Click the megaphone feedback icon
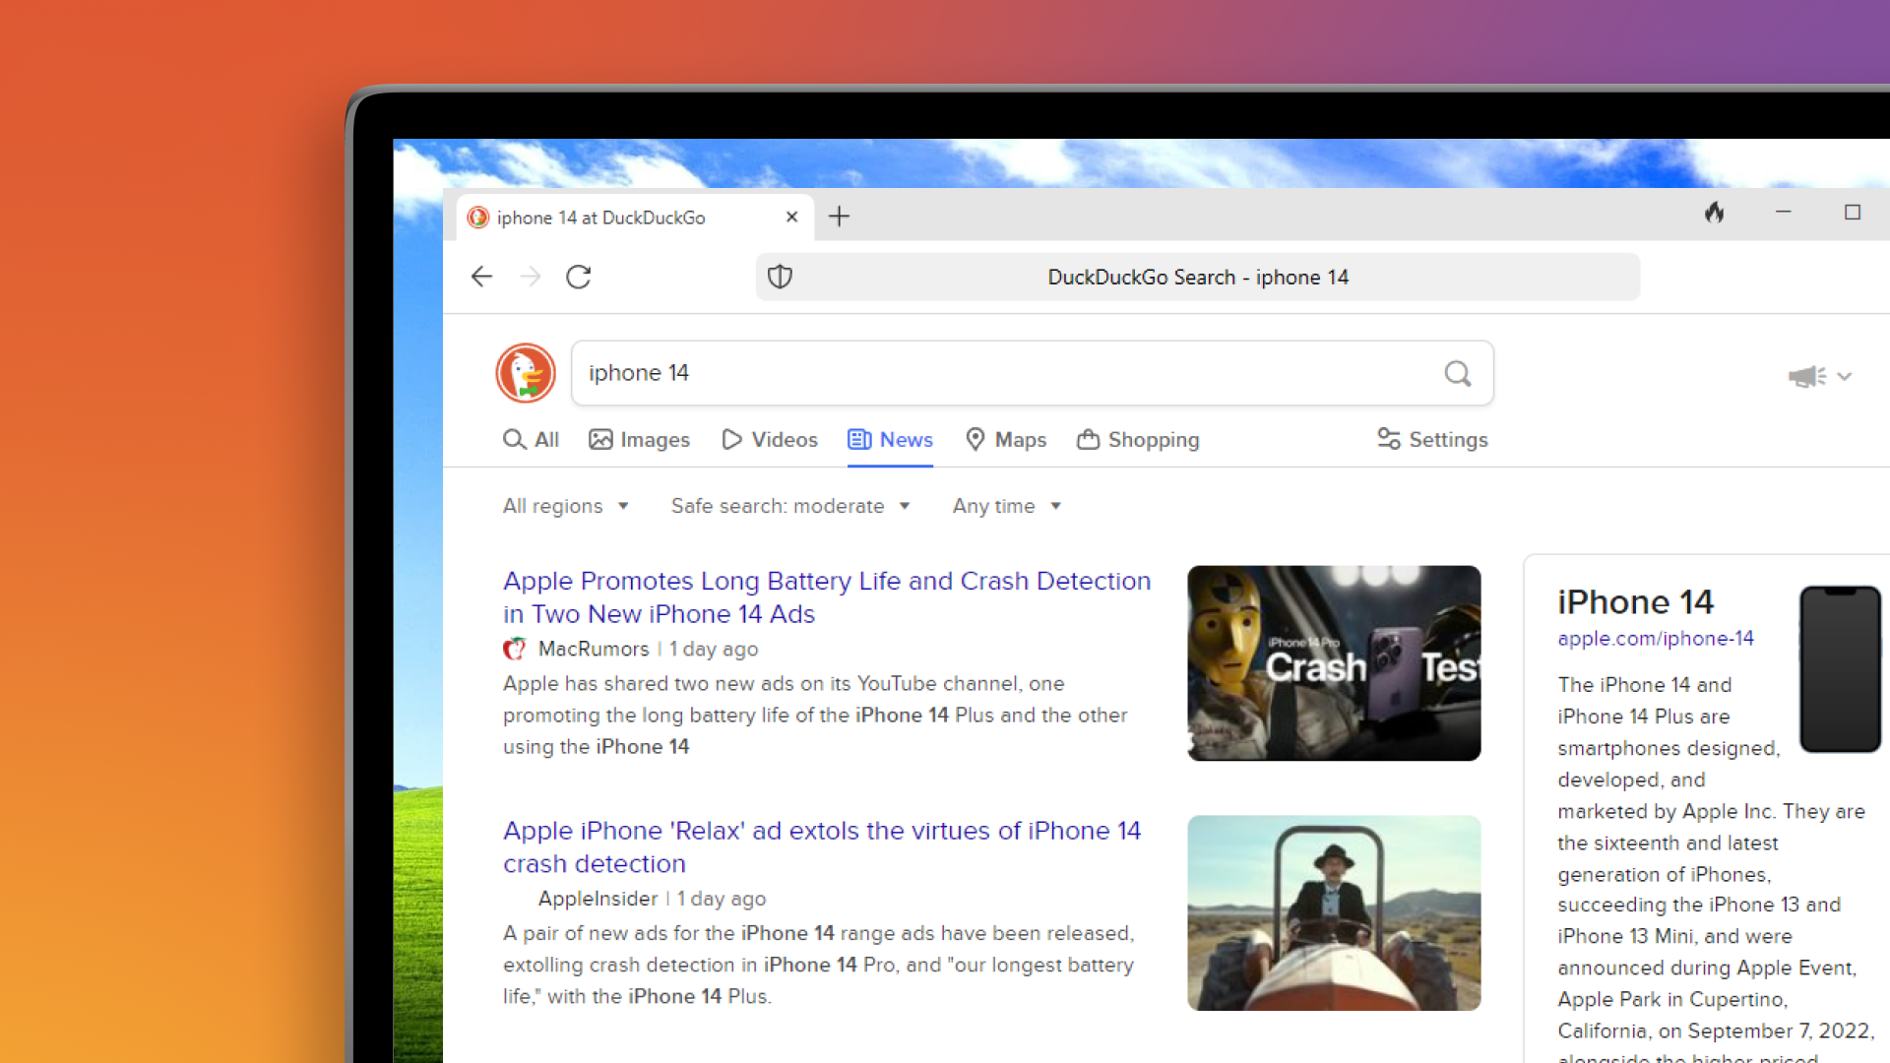The width and height of the screenshot is (1890, 1063). pyautogui.click(x=1803, y=376)
